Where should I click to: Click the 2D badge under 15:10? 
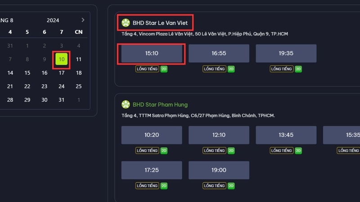pos(164,69)
